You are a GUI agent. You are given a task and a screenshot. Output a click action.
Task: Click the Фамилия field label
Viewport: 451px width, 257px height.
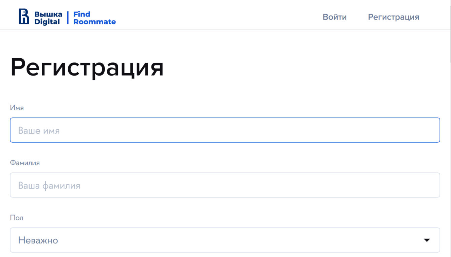(x=25, y=163)
